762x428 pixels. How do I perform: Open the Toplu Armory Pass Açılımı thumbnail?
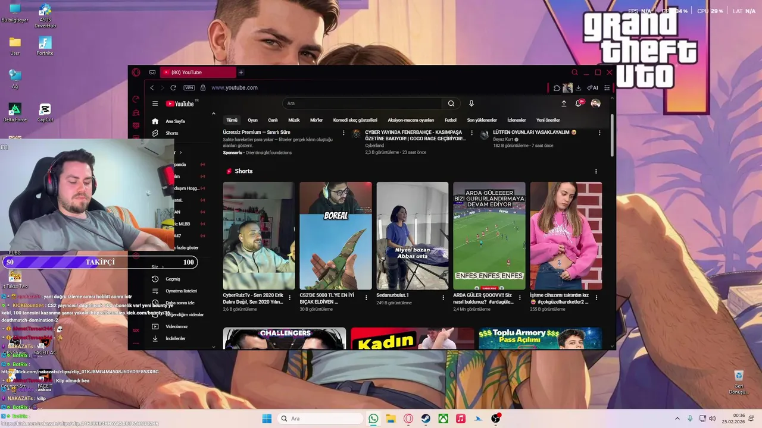point(540,339)
